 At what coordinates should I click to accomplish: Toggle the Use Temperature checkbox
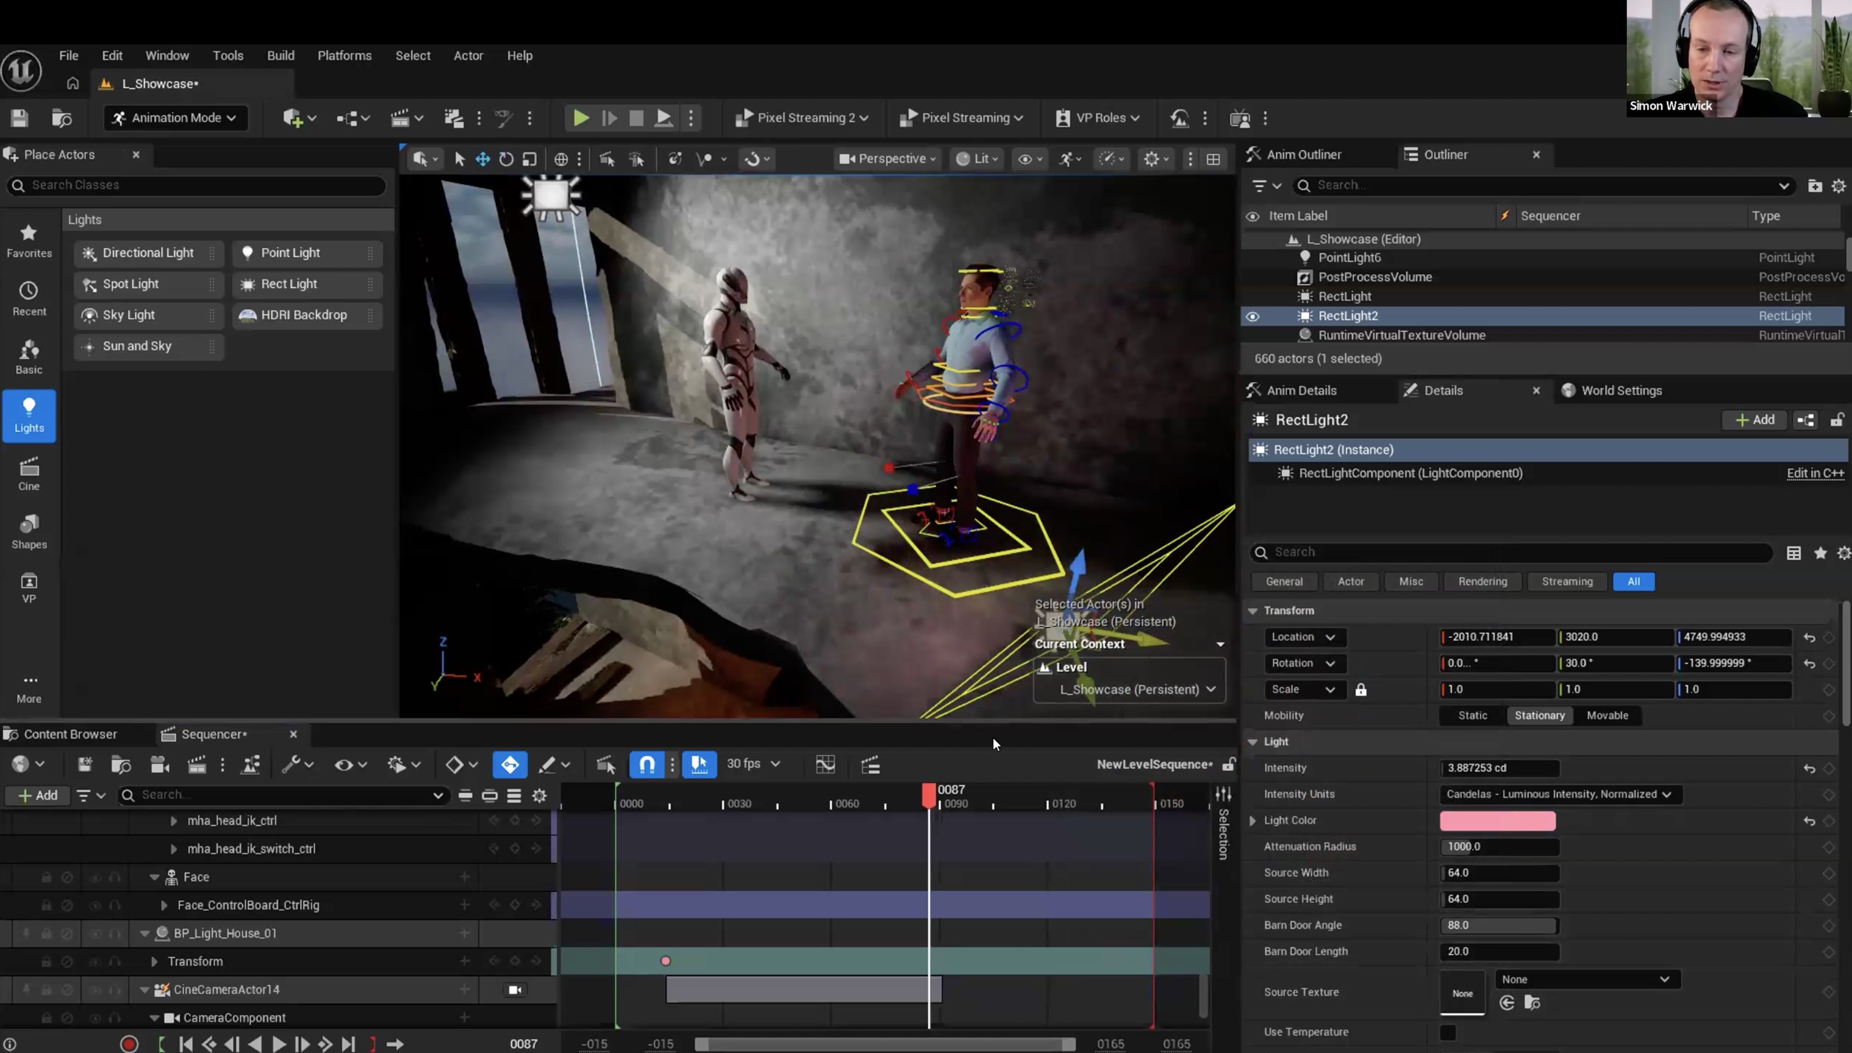click(1448, 1032)
